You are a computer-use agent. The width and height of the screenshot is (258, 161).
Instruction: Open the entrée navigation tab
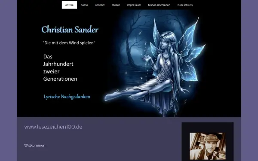tap(69, 5)
